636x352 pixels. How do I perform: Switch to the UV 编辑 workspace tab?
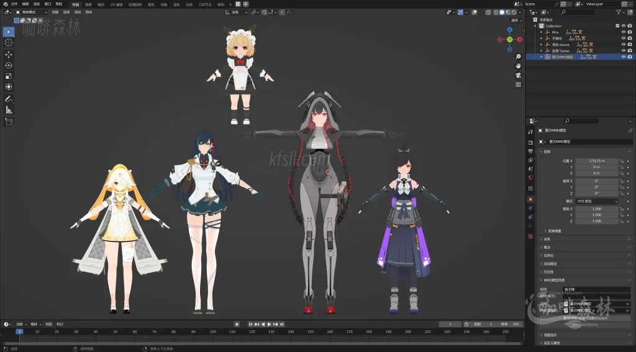point(116,4)
